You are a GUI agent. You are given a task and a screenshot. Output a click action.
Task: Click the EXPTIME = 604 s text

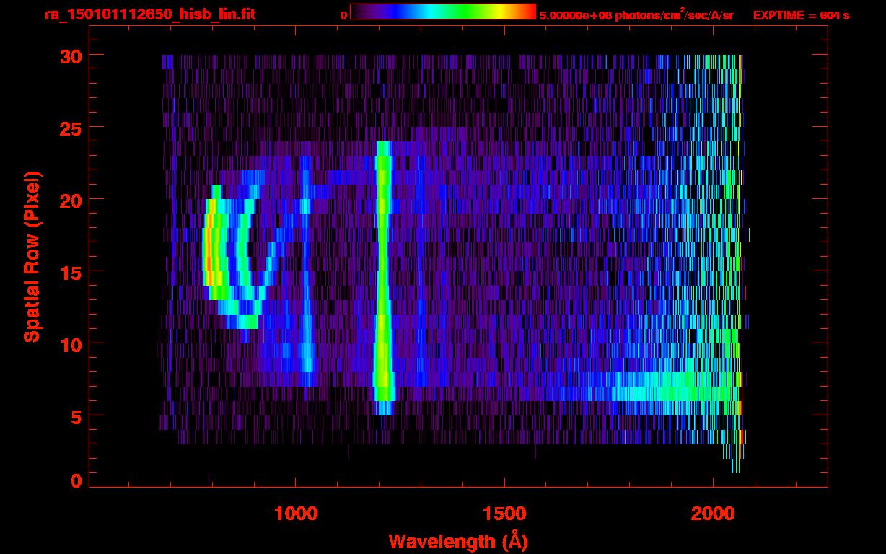coord(801,15)
